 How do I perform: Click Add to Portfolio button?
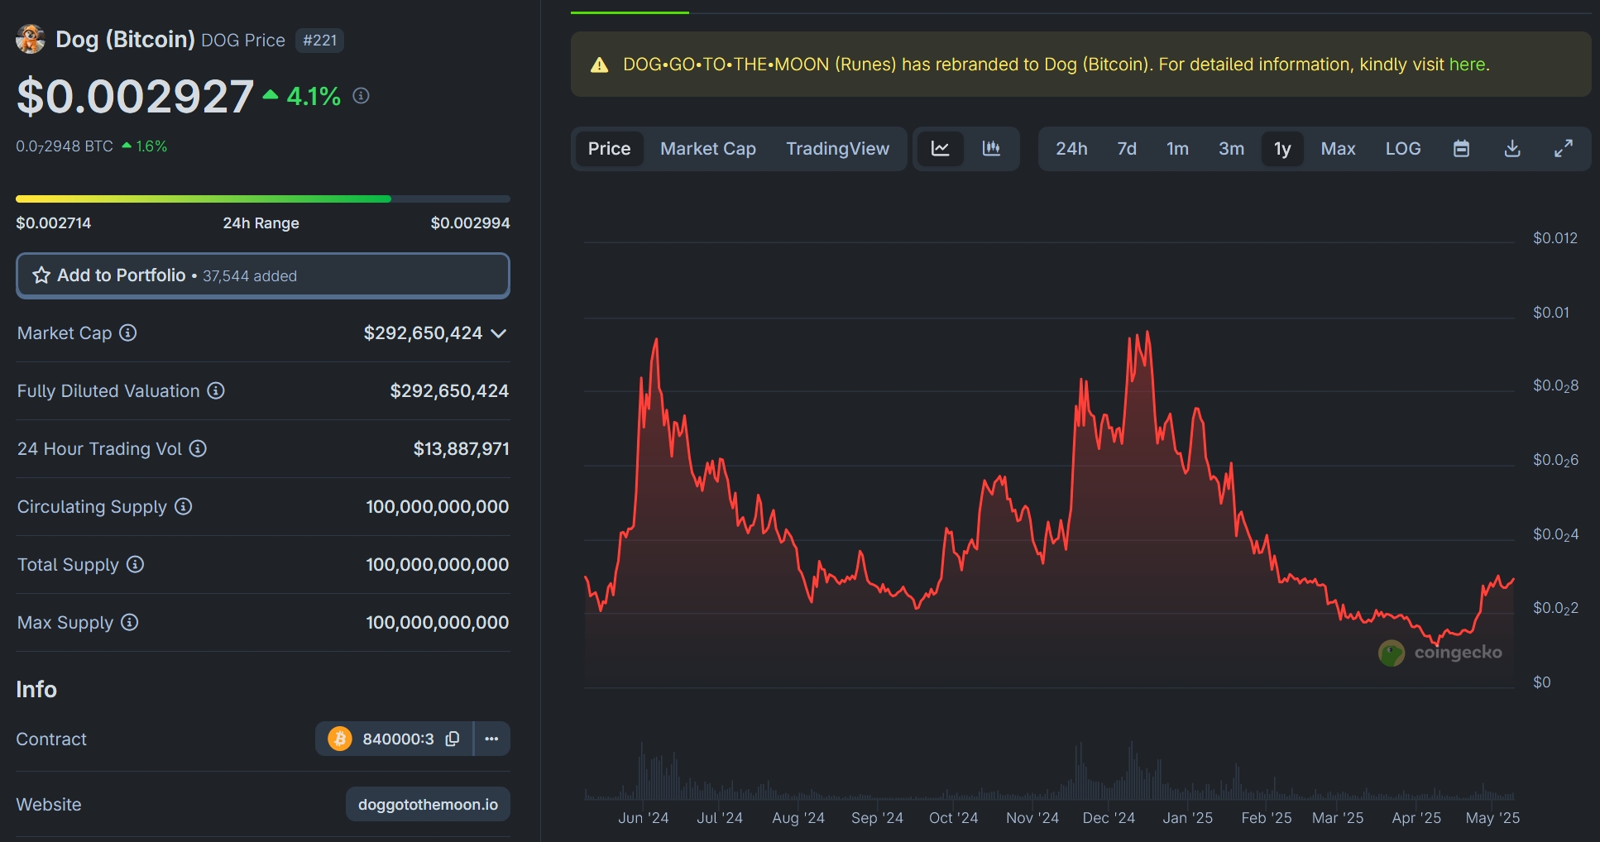tap(262, 275)
